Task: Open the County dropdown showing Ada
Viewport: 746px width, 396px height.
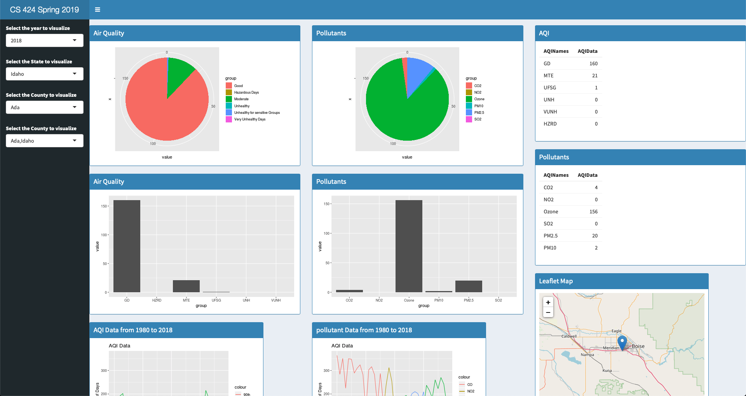Action: point(45,107)
